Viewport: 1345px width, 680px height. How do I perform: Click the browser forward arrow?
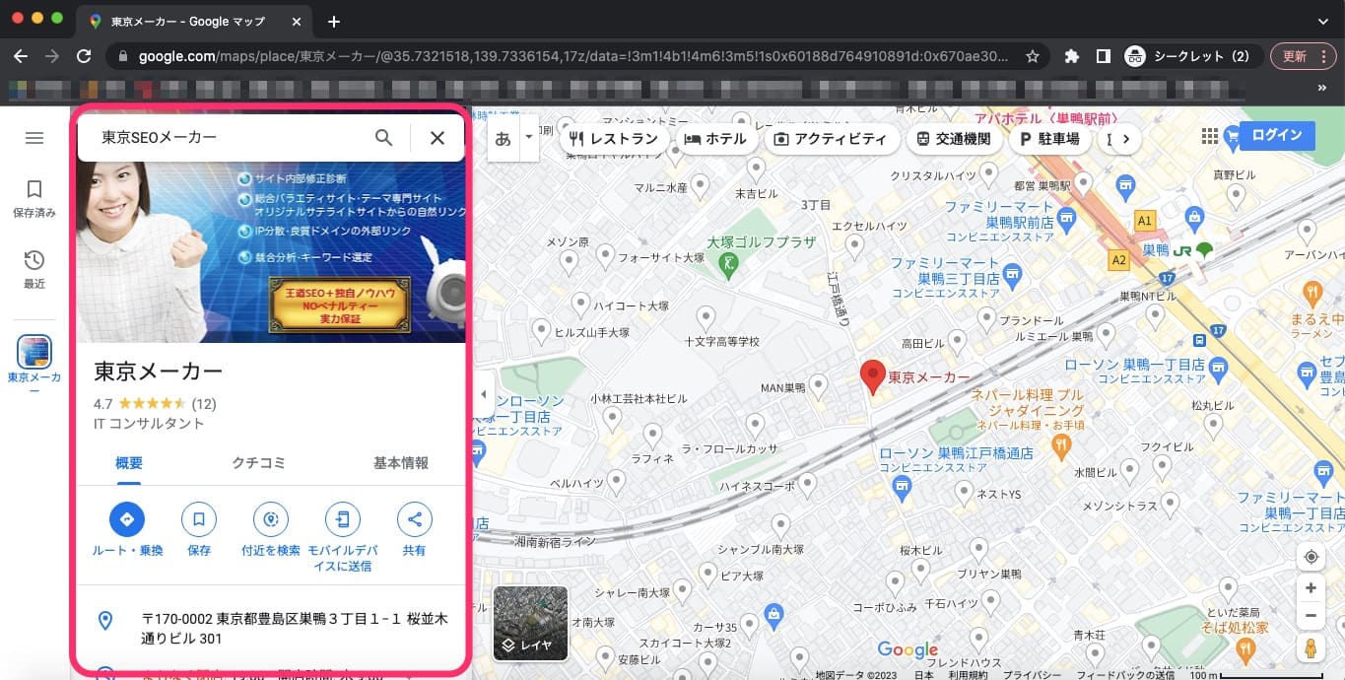[x=52, y=56]
